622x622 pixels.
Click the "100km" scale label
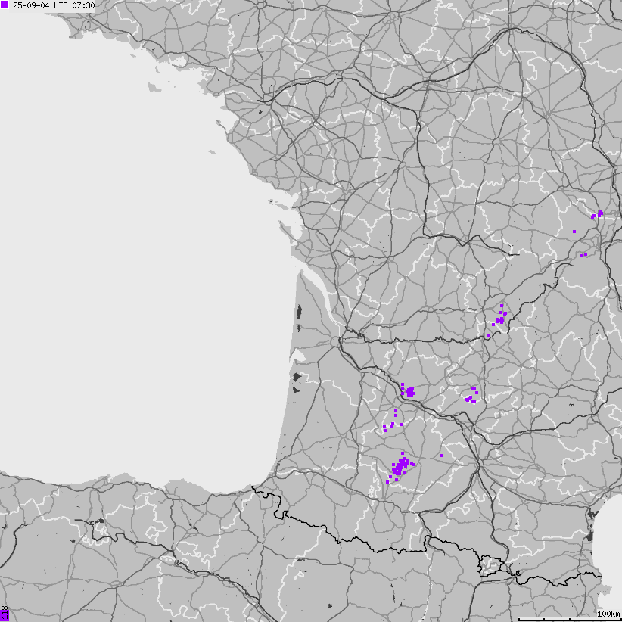[608, 614]
